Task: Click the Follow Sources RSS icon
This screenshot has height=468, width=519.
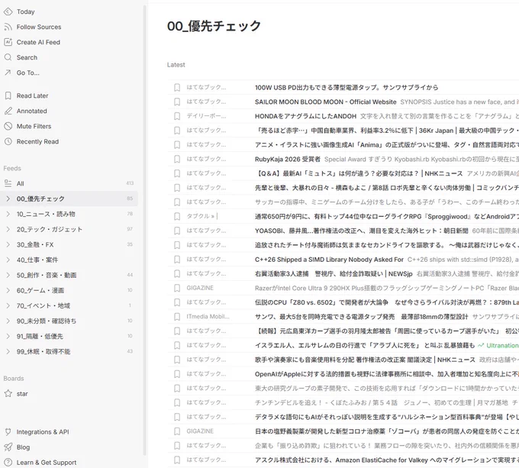Action: (8, 27)
